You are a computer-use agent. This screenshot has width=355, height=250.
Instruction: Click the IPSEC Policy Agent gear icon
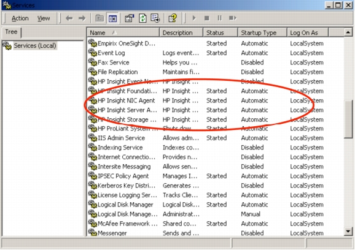93,175
